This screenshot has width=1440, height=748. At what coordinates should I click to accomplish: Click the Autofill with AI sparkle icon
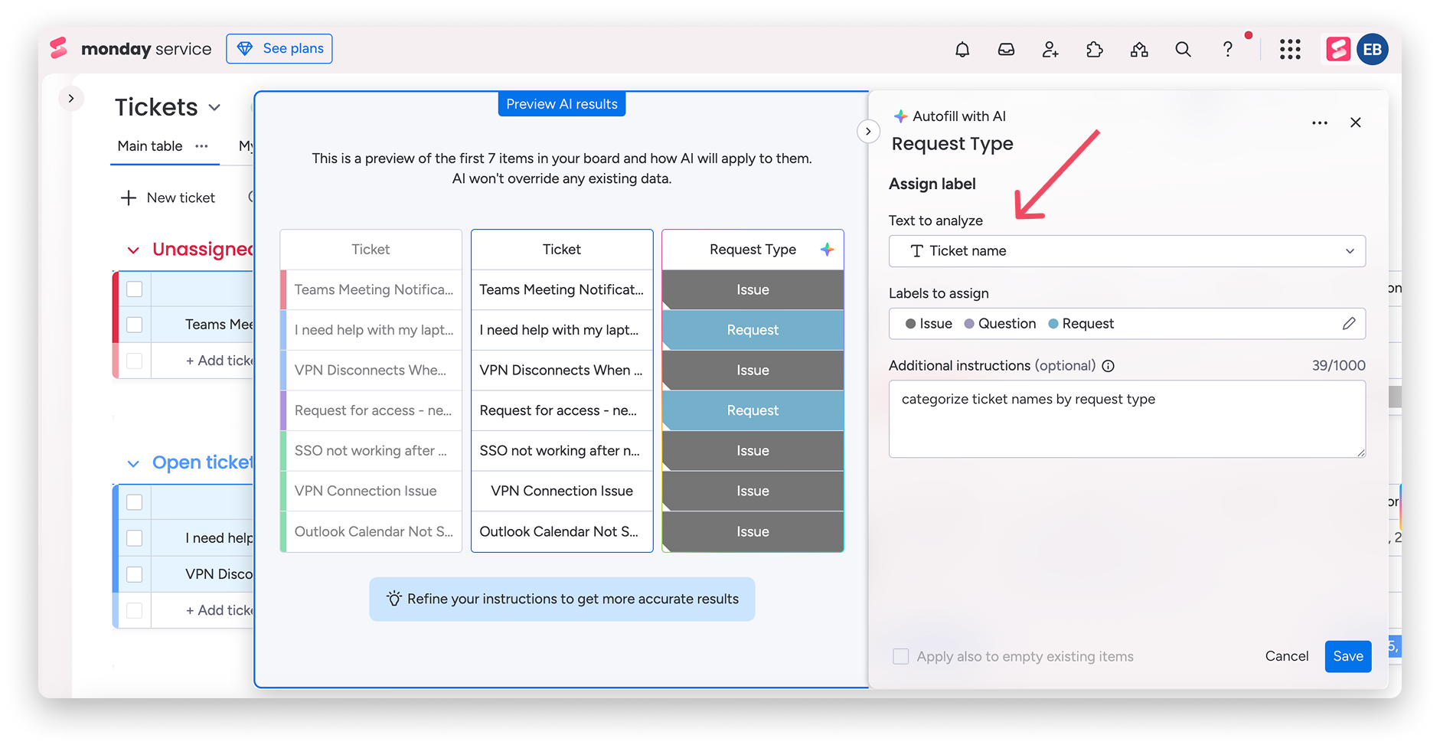coord(901,116)
